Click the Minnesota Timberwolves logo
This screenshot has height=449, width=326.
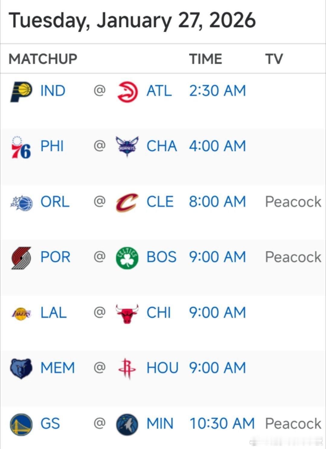point(127,424)
